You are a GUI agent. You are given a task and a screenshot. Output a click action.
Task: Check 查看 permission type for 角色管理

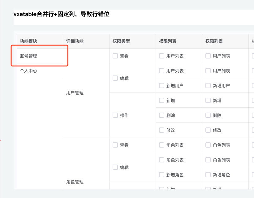(x=115, y=145)
